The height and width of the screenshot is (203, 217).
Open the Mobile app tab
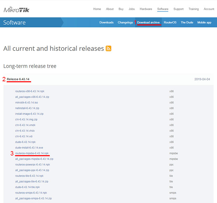point(204,22)
